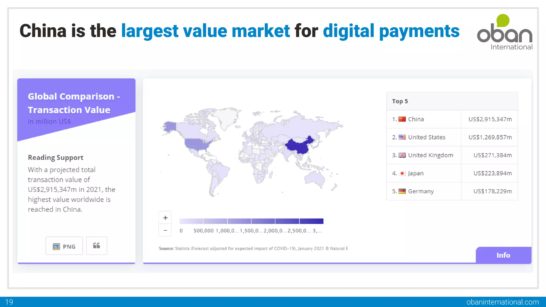Click the Japan flag icon
This screenshot has height=307, width=546.
[402, 173]
